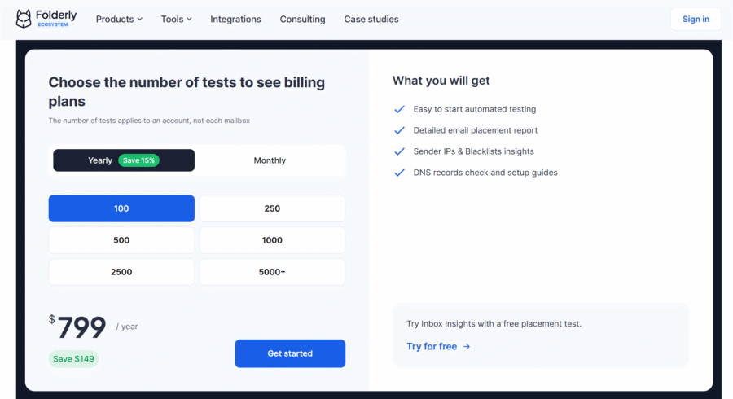Click the checkmark next to placement report

[399, 130]
